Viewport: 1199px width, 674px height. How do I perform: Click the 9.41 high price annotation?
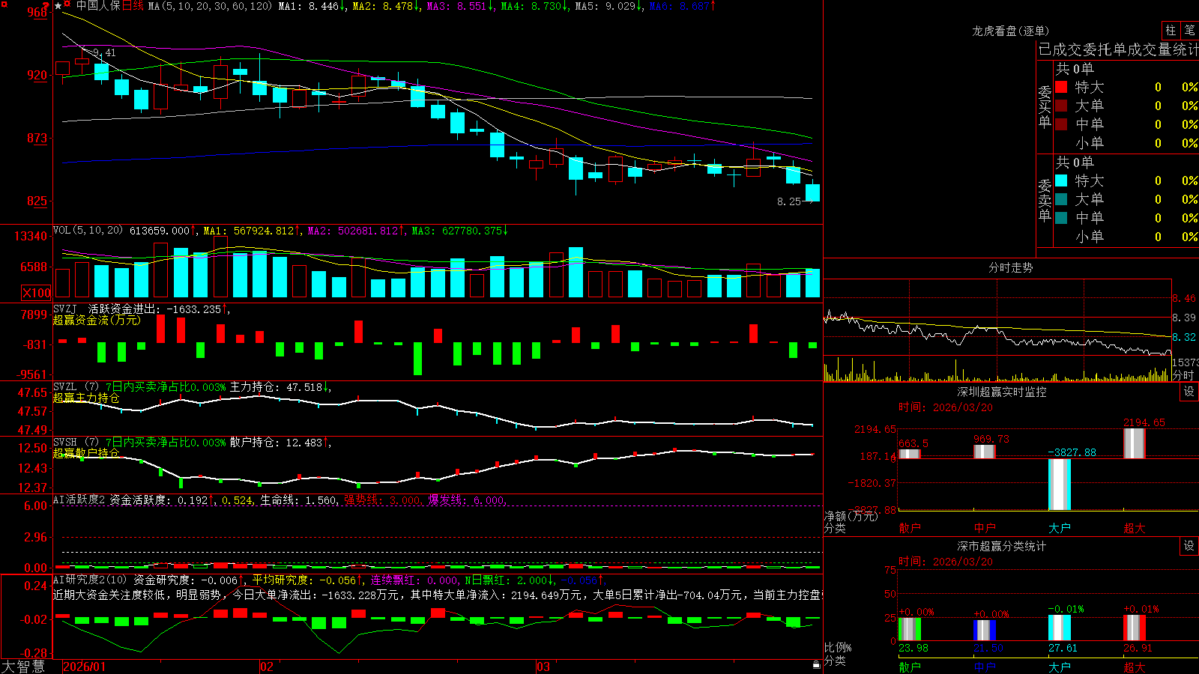104,52
